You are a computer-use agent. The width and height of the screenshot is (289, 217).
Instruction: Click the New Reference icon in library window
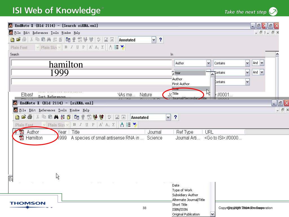69,117
